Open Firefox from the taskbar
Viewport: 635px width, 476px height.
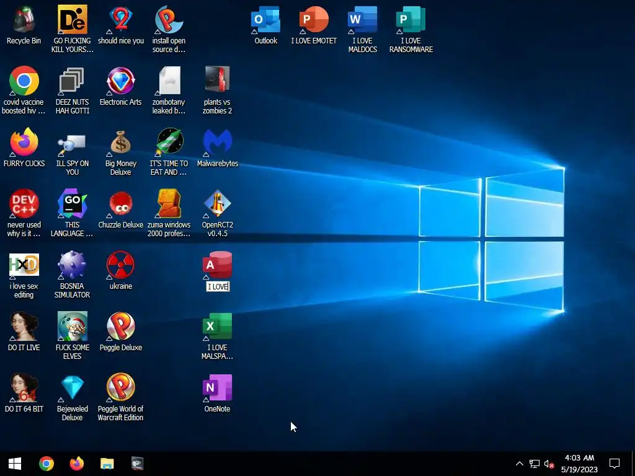[x=76, y=464]
